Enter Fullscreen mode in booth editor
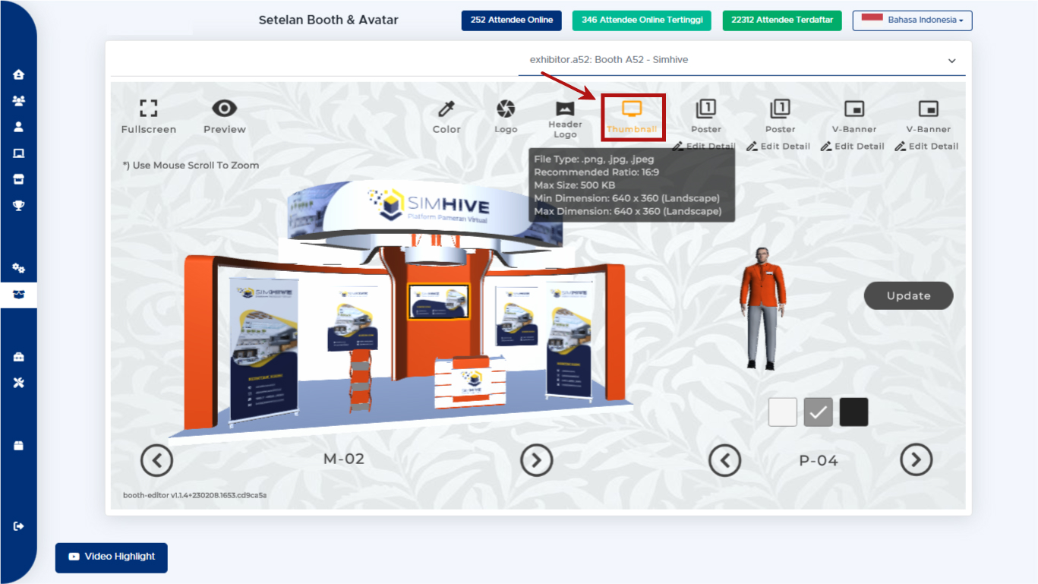Screen dimensions: 1038x584 [x=149, y=116]
